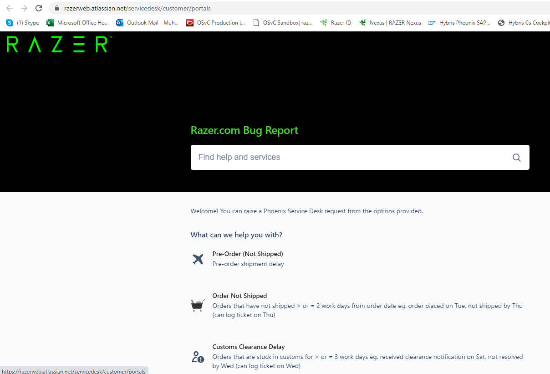Image resolution: width=550 pixels, height=374 pixels.
Task: Click the airplane icon next to Pre-Order
Action: click(198, 259)
